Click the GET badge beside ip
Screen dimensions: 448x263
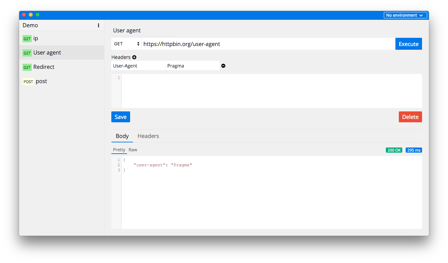(x=27, y=39)
